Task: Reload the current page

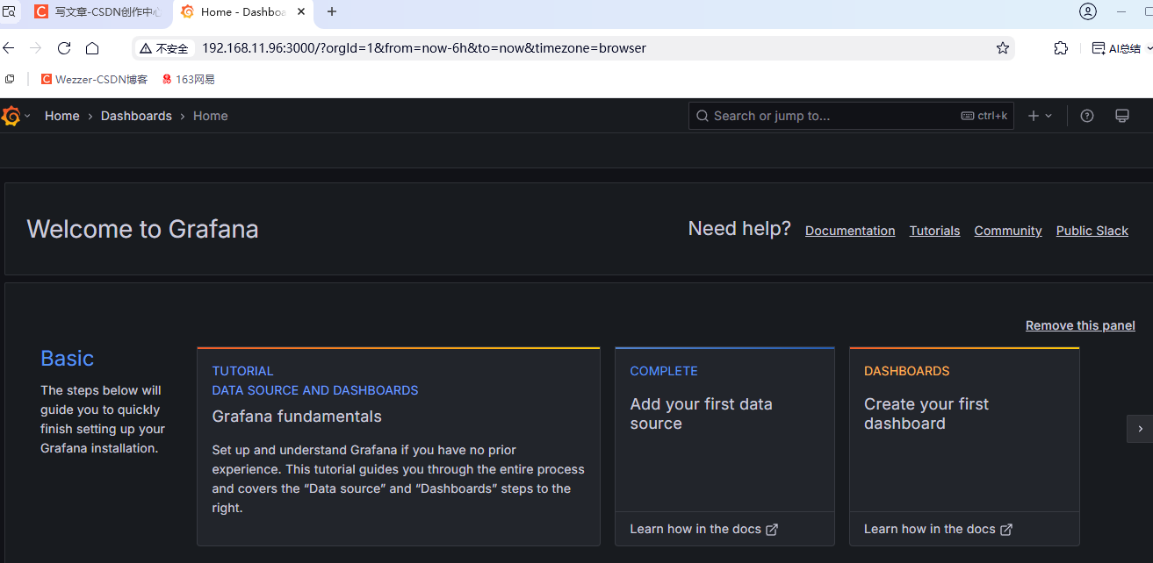Action: click(x=64, y=48)
